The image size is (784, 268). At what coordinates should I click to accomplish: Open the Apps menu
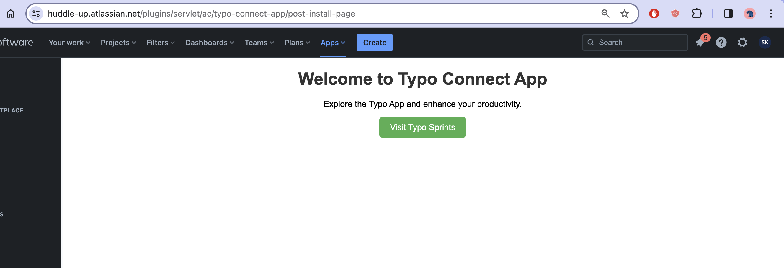point(332,43)
